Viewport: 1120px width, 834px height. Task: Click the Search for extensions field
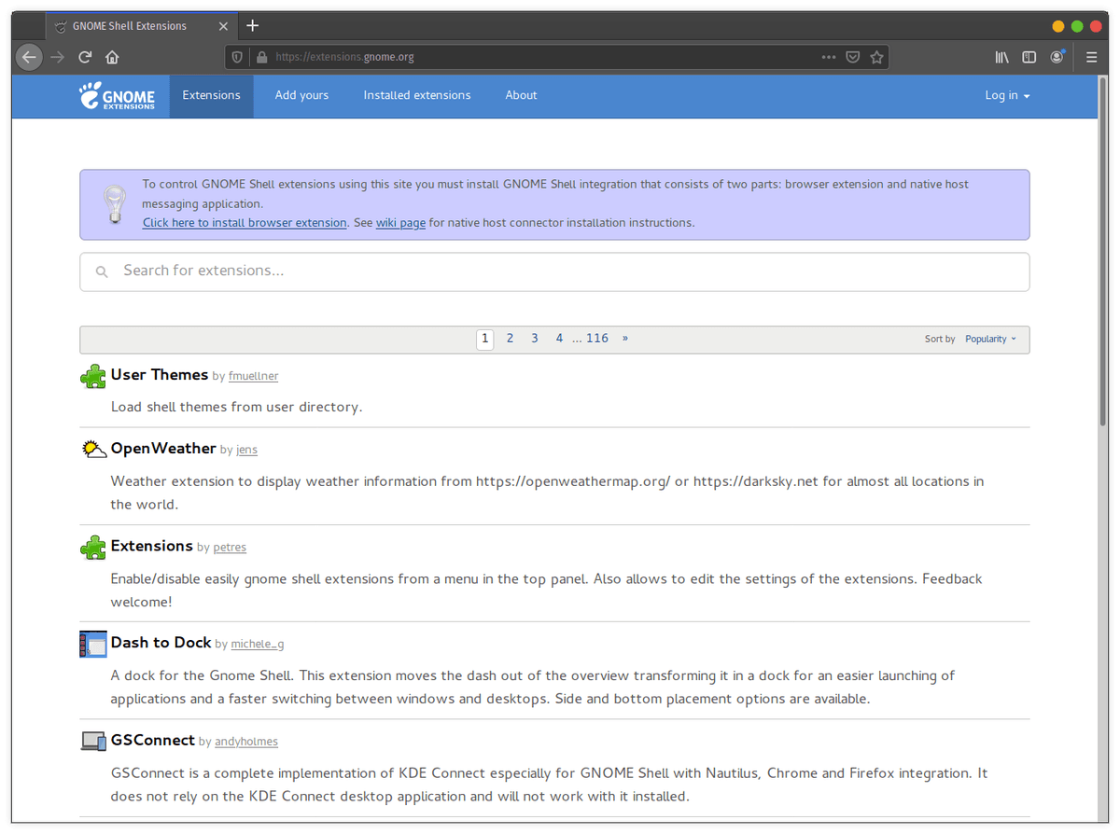pyautogui.click(x=554, y=271)
